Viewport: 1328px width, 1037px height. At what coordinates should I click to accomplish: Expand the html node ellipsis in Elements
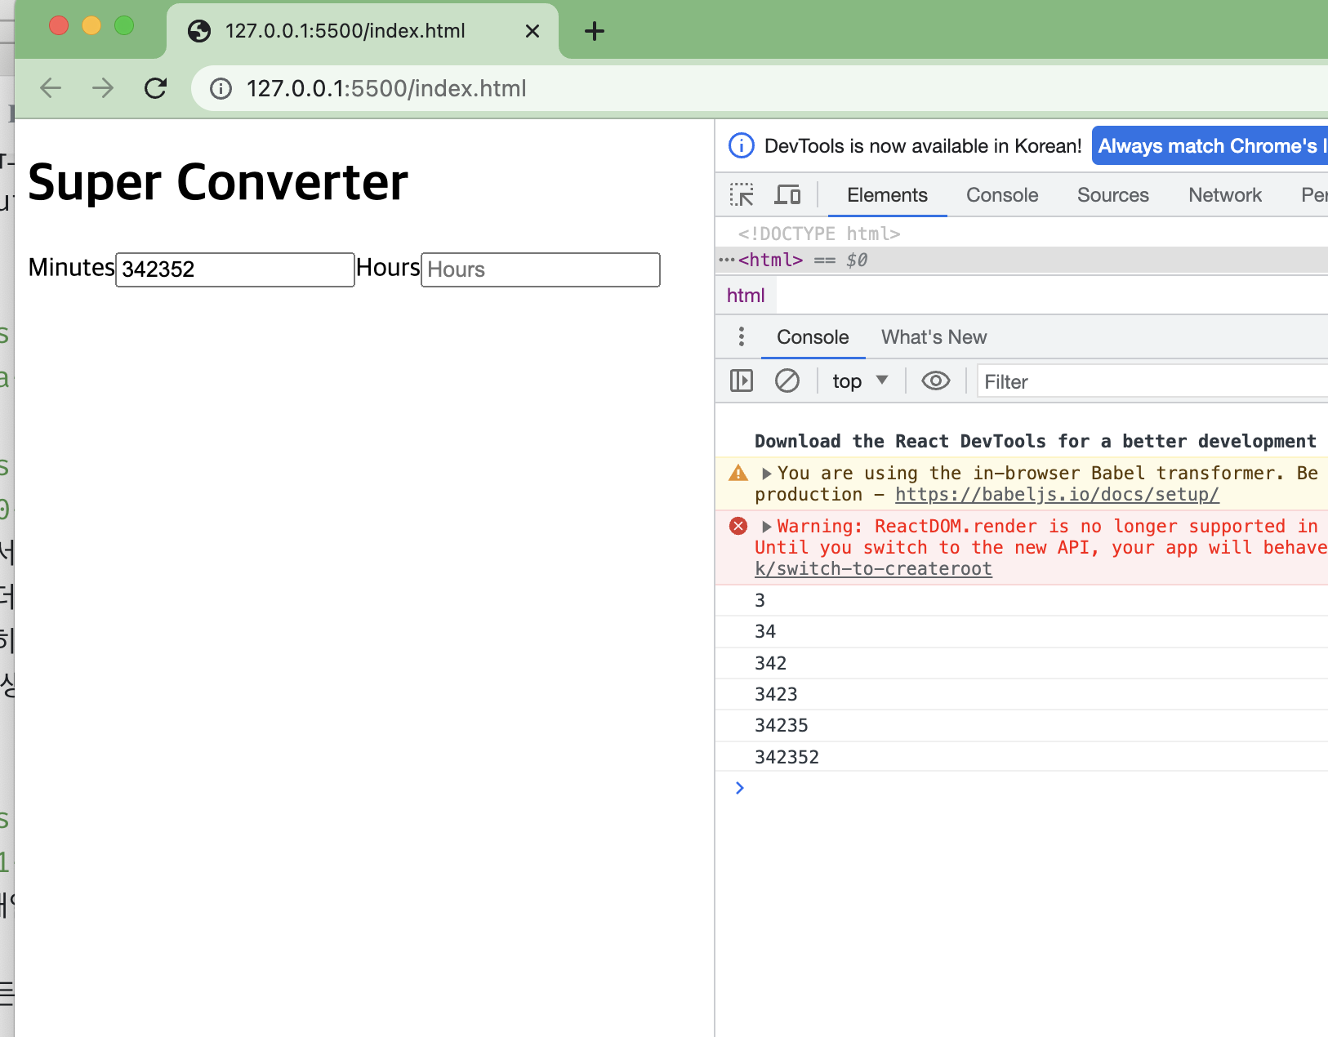point(727,260)
